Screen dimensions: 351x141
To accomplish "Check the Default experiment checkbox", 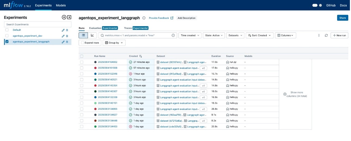I will coord(7,30).
